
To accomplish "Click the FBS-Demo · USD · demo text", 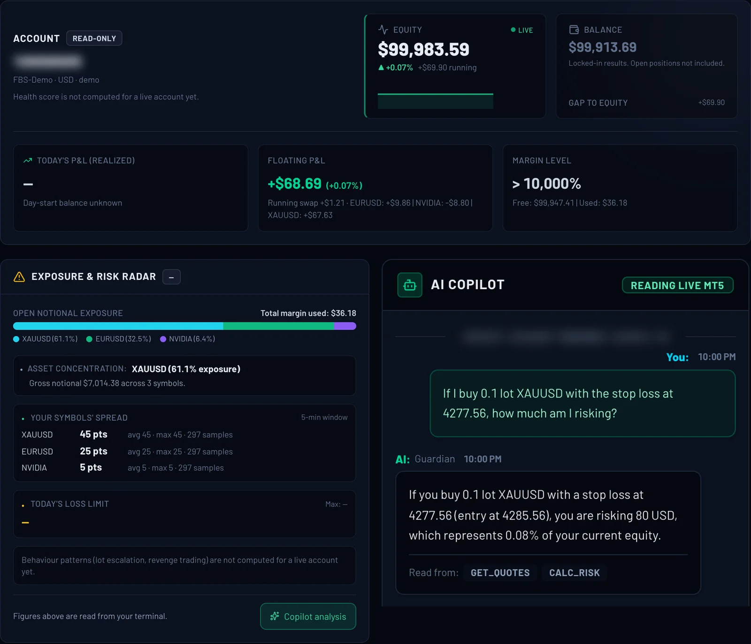I will click(x=56, y=80).
